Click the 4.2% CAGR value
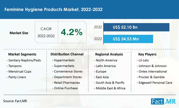179x108 pixels. [72, 32]
